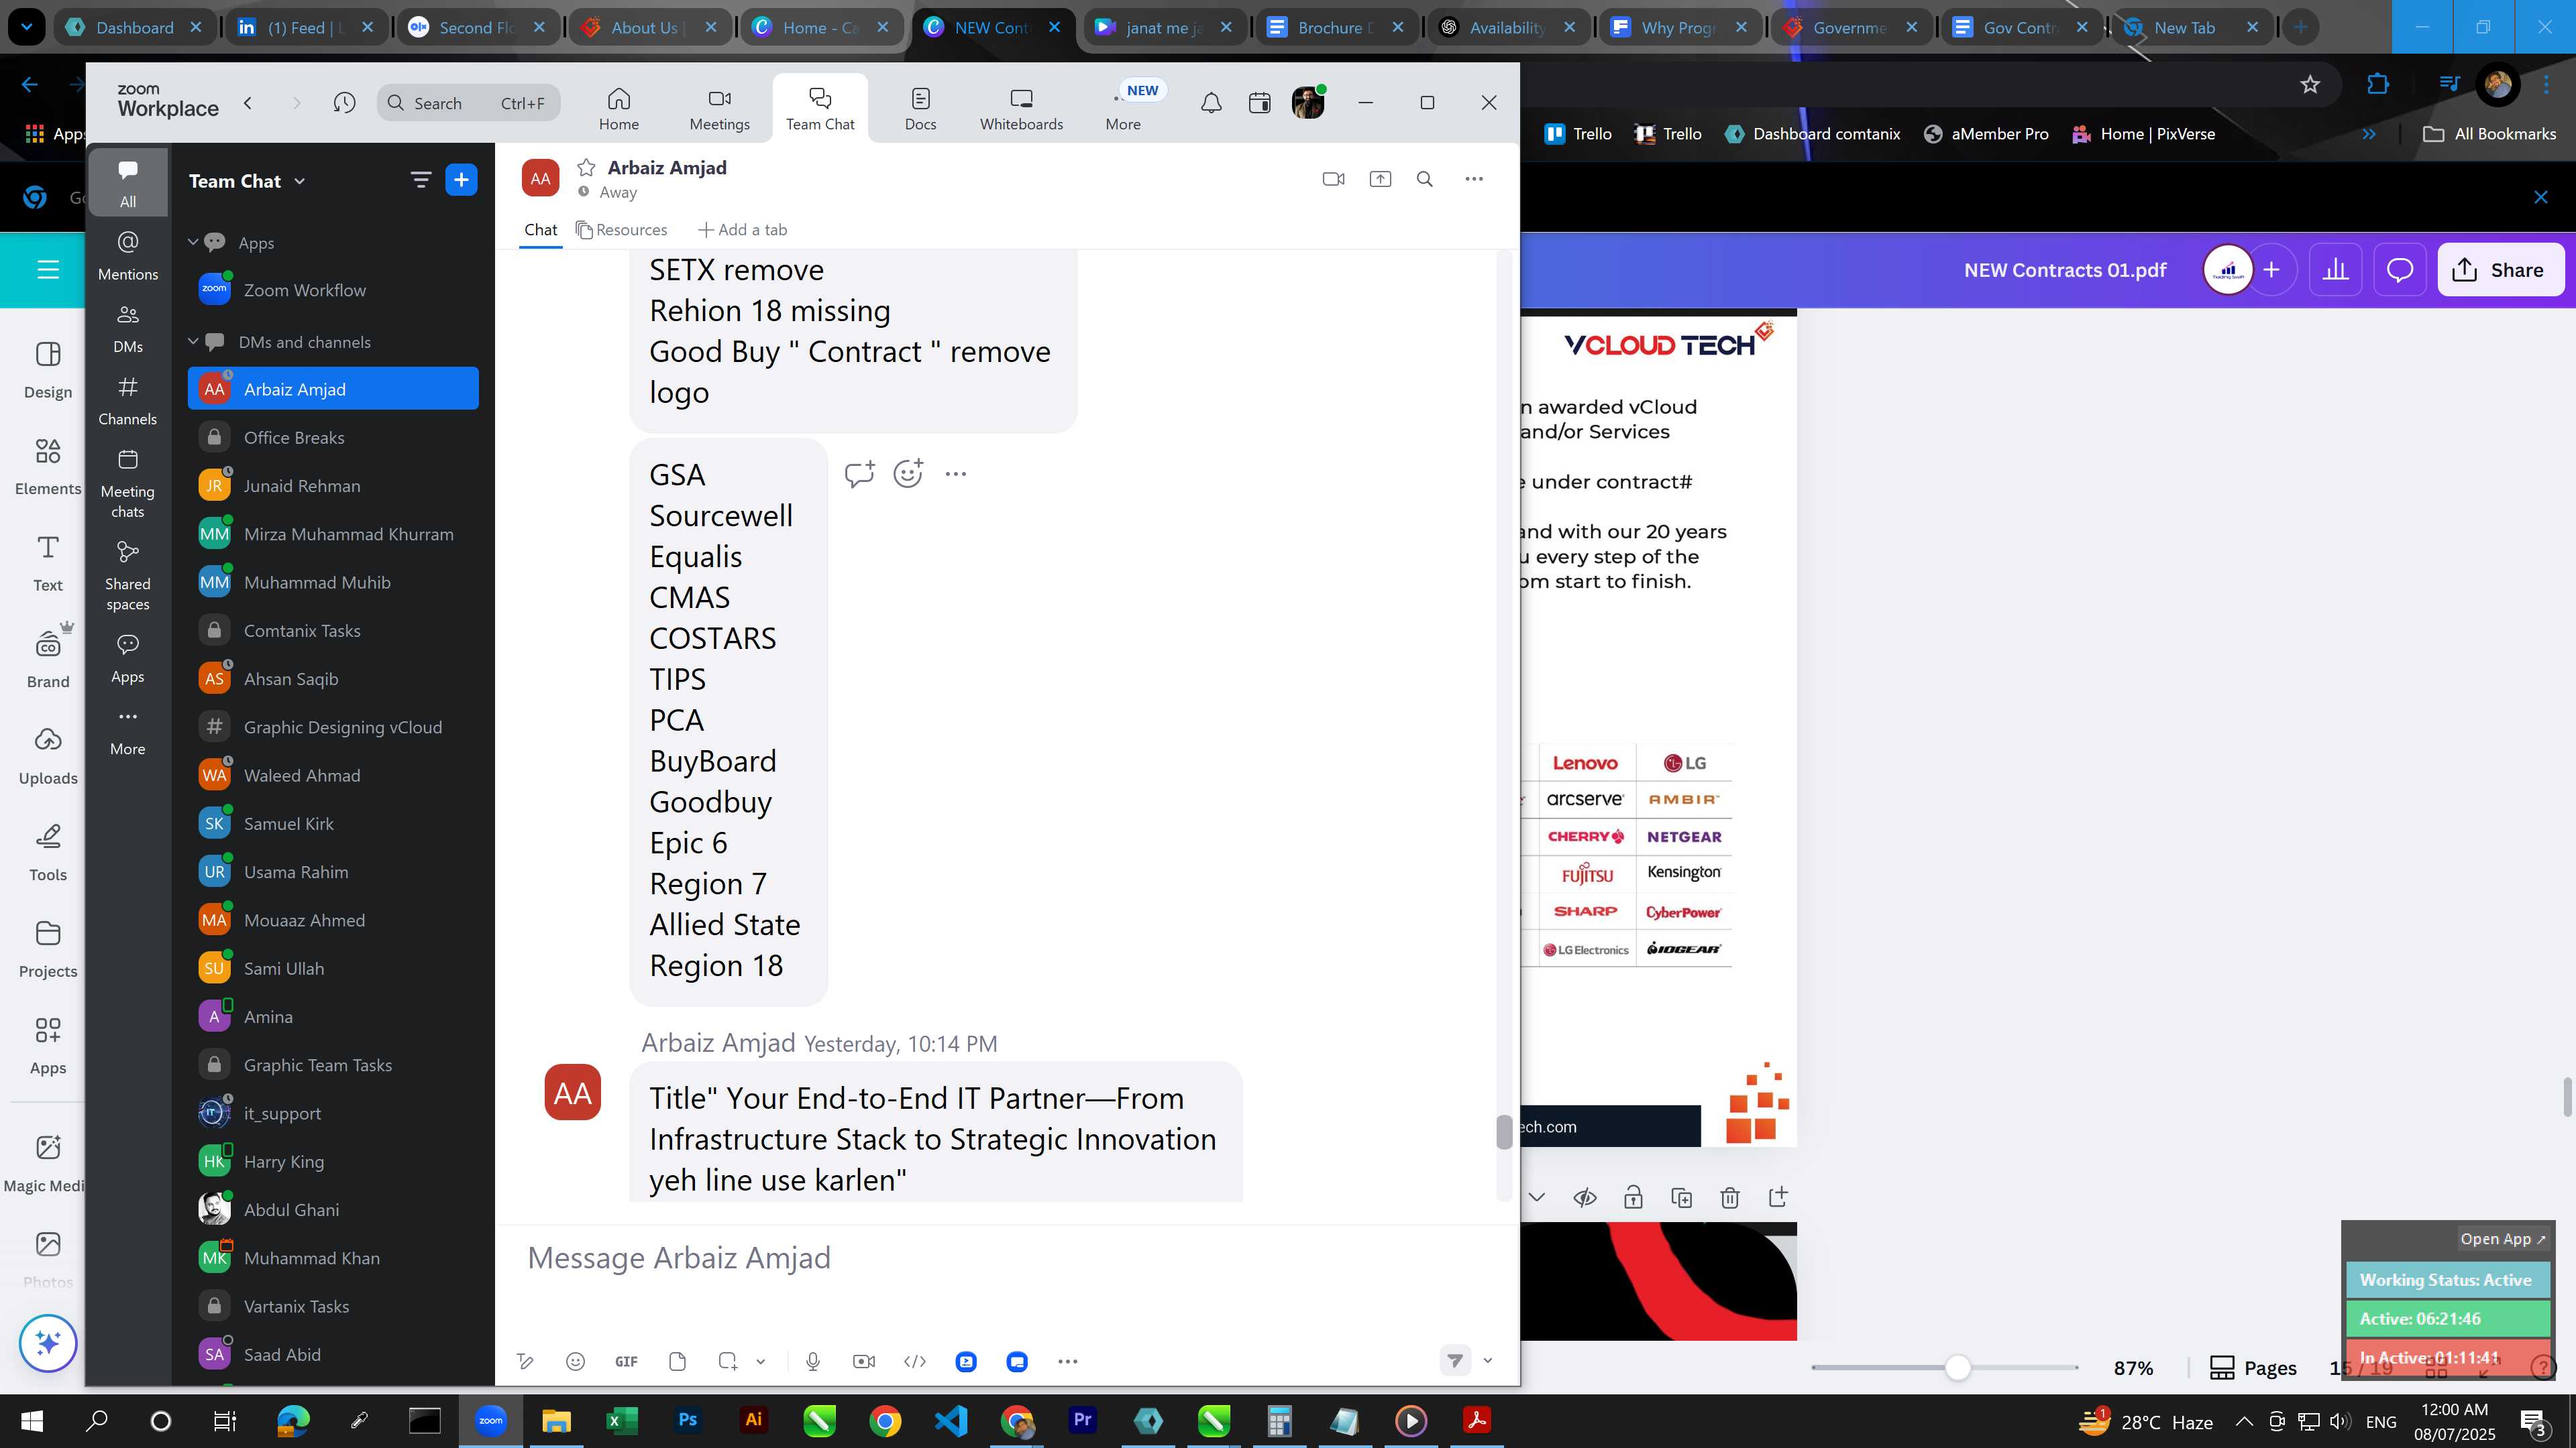This screenshot has height=1448, width=2576.
Task: Open Graphic Designing vCloud channel
Action: coord(333,727)
